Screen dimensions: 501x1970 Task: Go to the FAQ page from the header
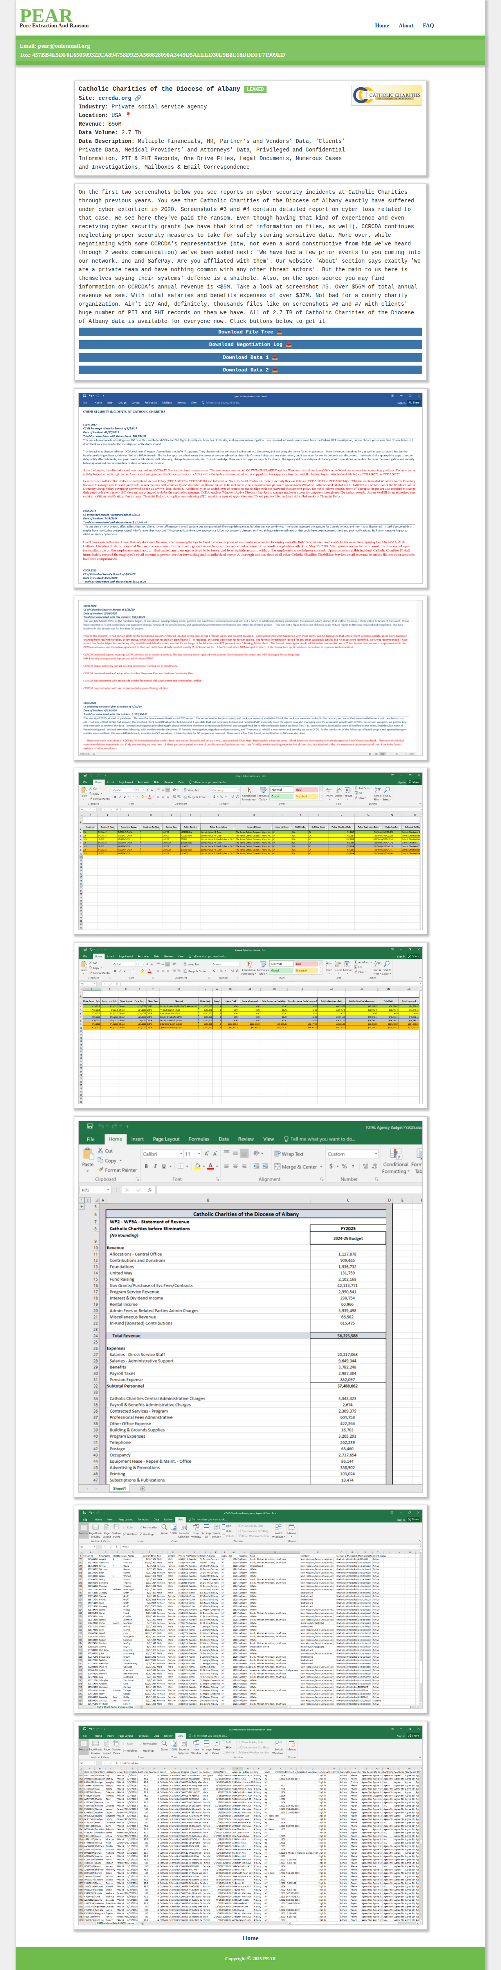click(x=428, y=25)
